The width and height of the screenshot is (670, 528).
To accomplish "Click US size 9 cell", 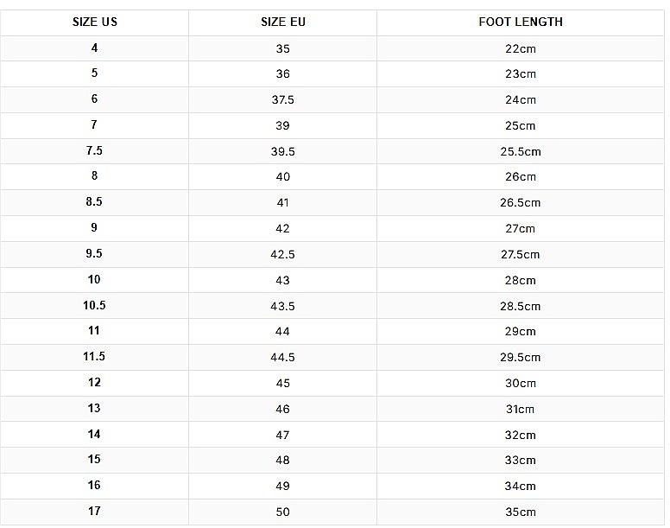I will (94, 229).
